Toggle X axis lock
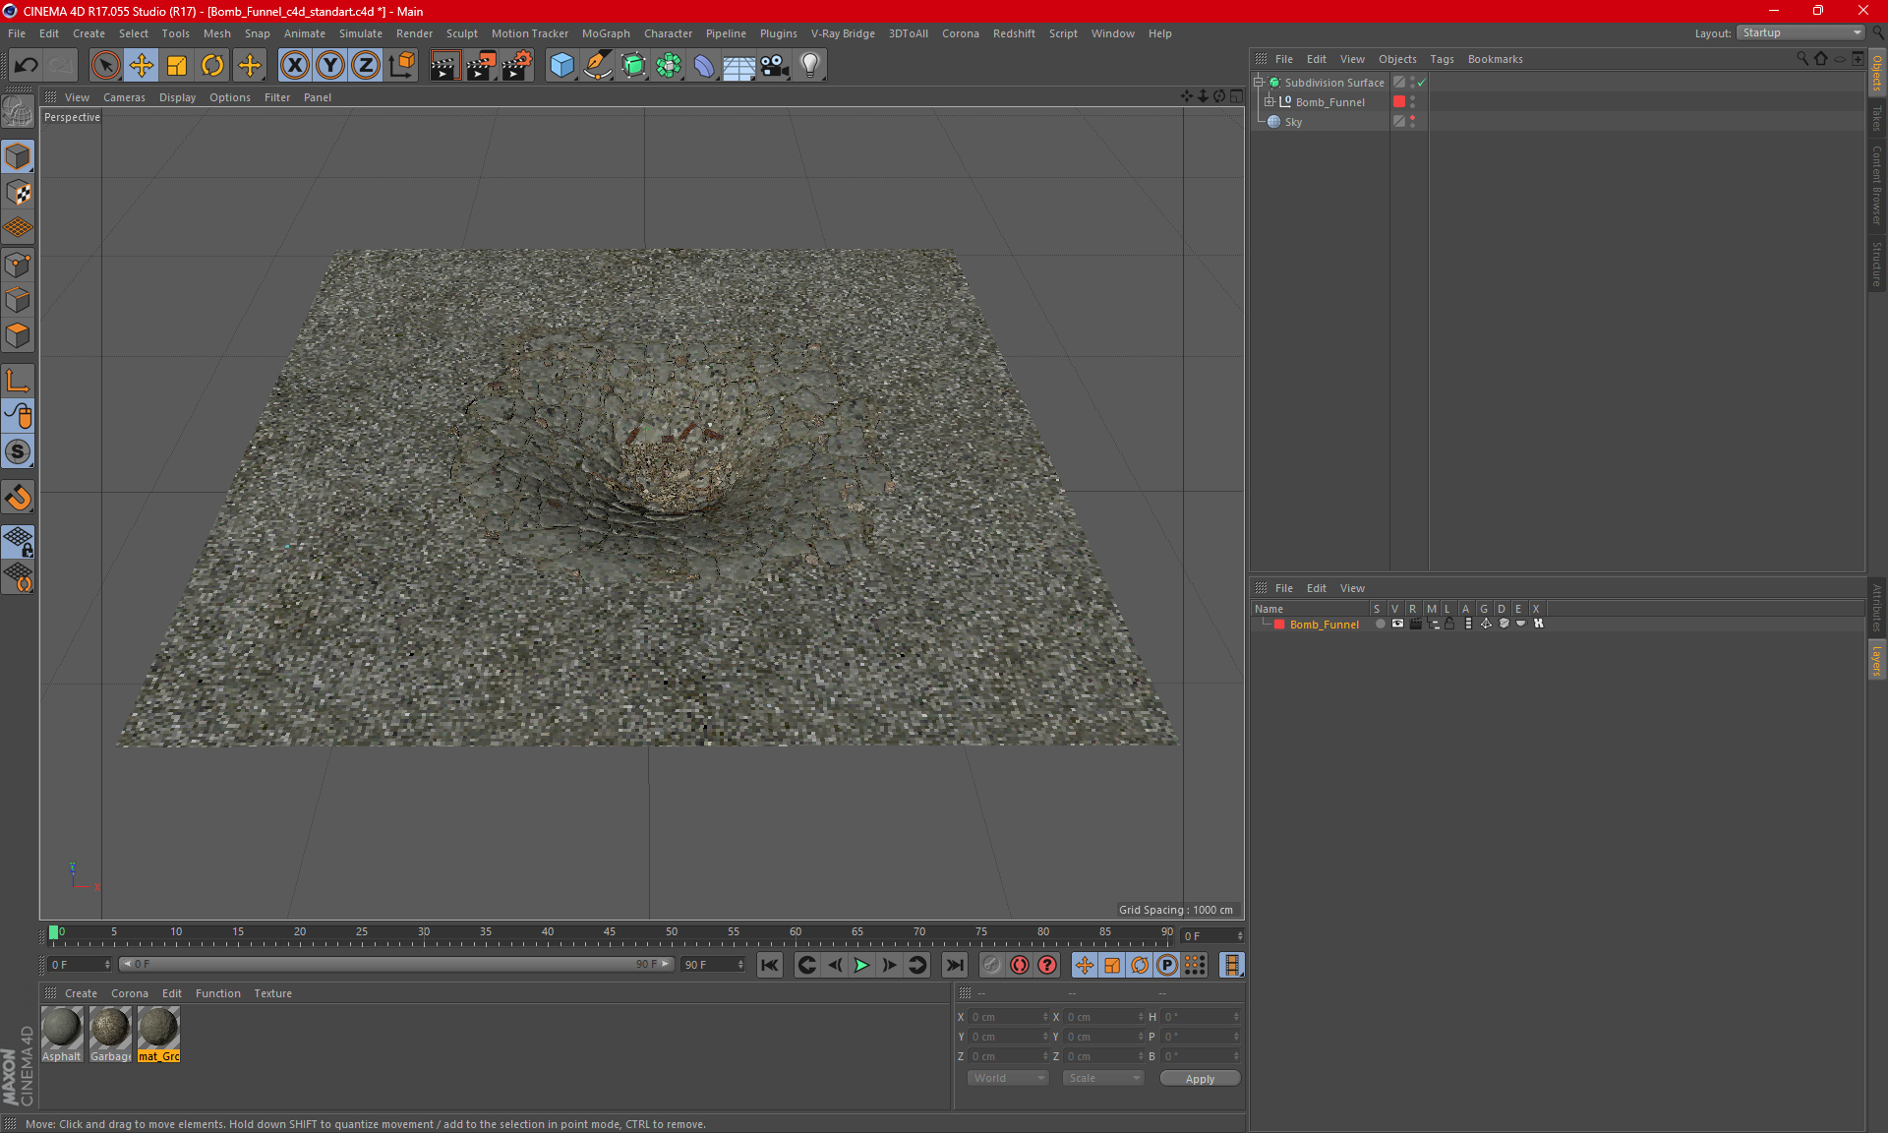This screenshot has width=1888, height=1133. [294, 65]
